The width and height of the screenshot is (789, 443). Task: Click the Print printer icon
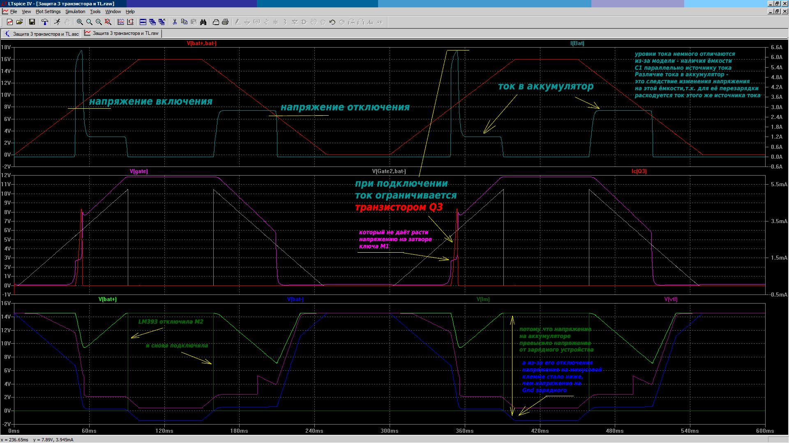click(225, 22)
